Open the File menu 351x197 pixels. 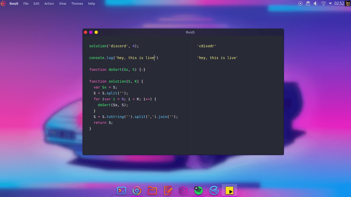(x=26, y=3)
